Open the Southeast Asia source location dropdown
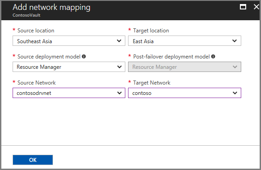Screen dimensions: 261x170 [x=69, y=40]
